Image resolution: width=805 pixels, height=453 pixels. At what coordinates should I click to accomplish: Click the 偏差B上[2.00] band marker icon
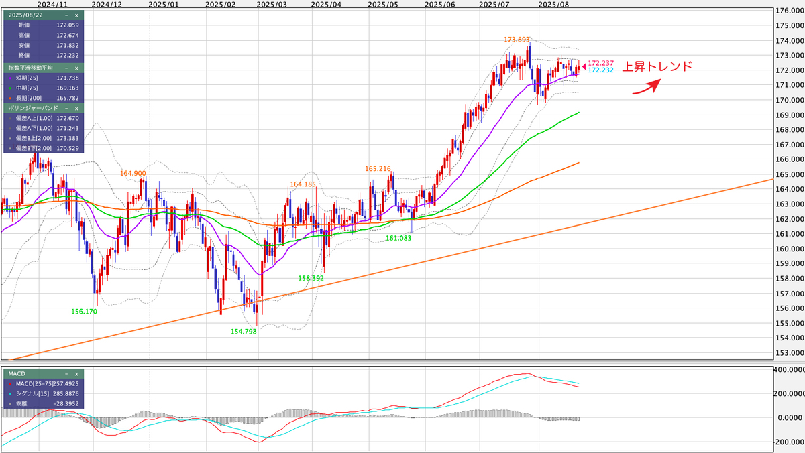(x=9, y=139)
